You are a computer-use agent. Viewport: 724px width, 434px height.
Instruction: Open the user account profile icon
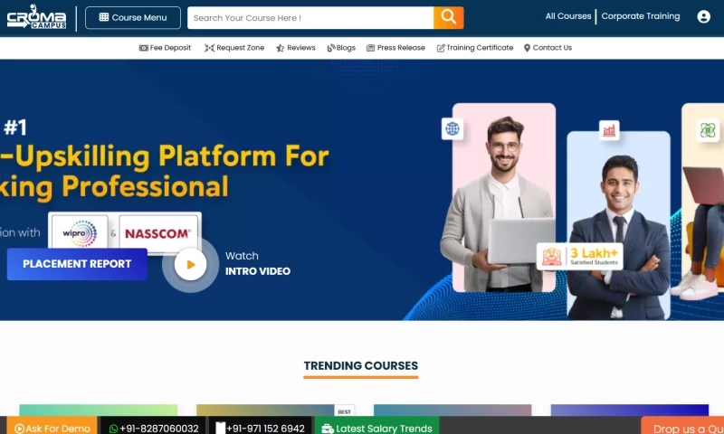[703, 16]
